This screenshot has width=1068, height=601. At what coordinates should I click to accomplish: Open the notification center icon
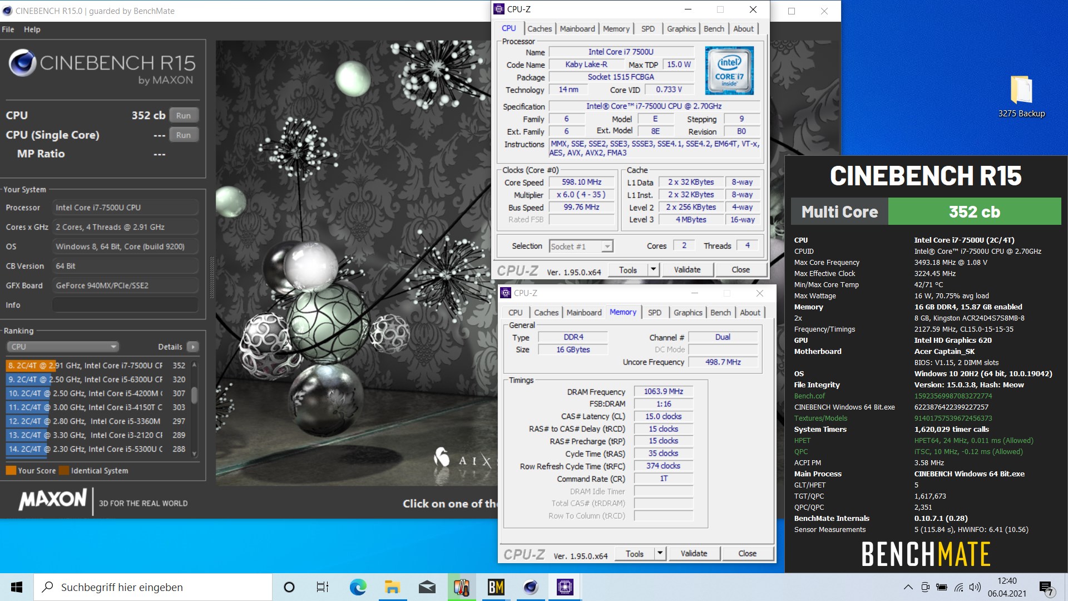pos(1046,588)
